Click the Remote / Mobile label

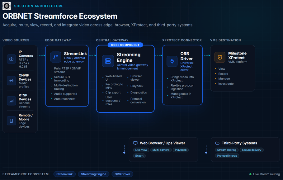point(26,117)
